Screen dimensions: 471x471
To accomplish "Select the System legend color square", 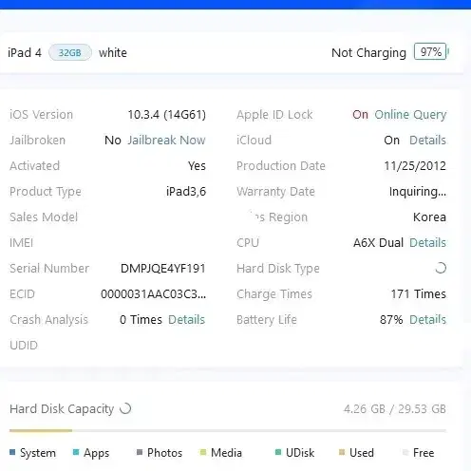I will pyautogui.click(x=12, y=452).
